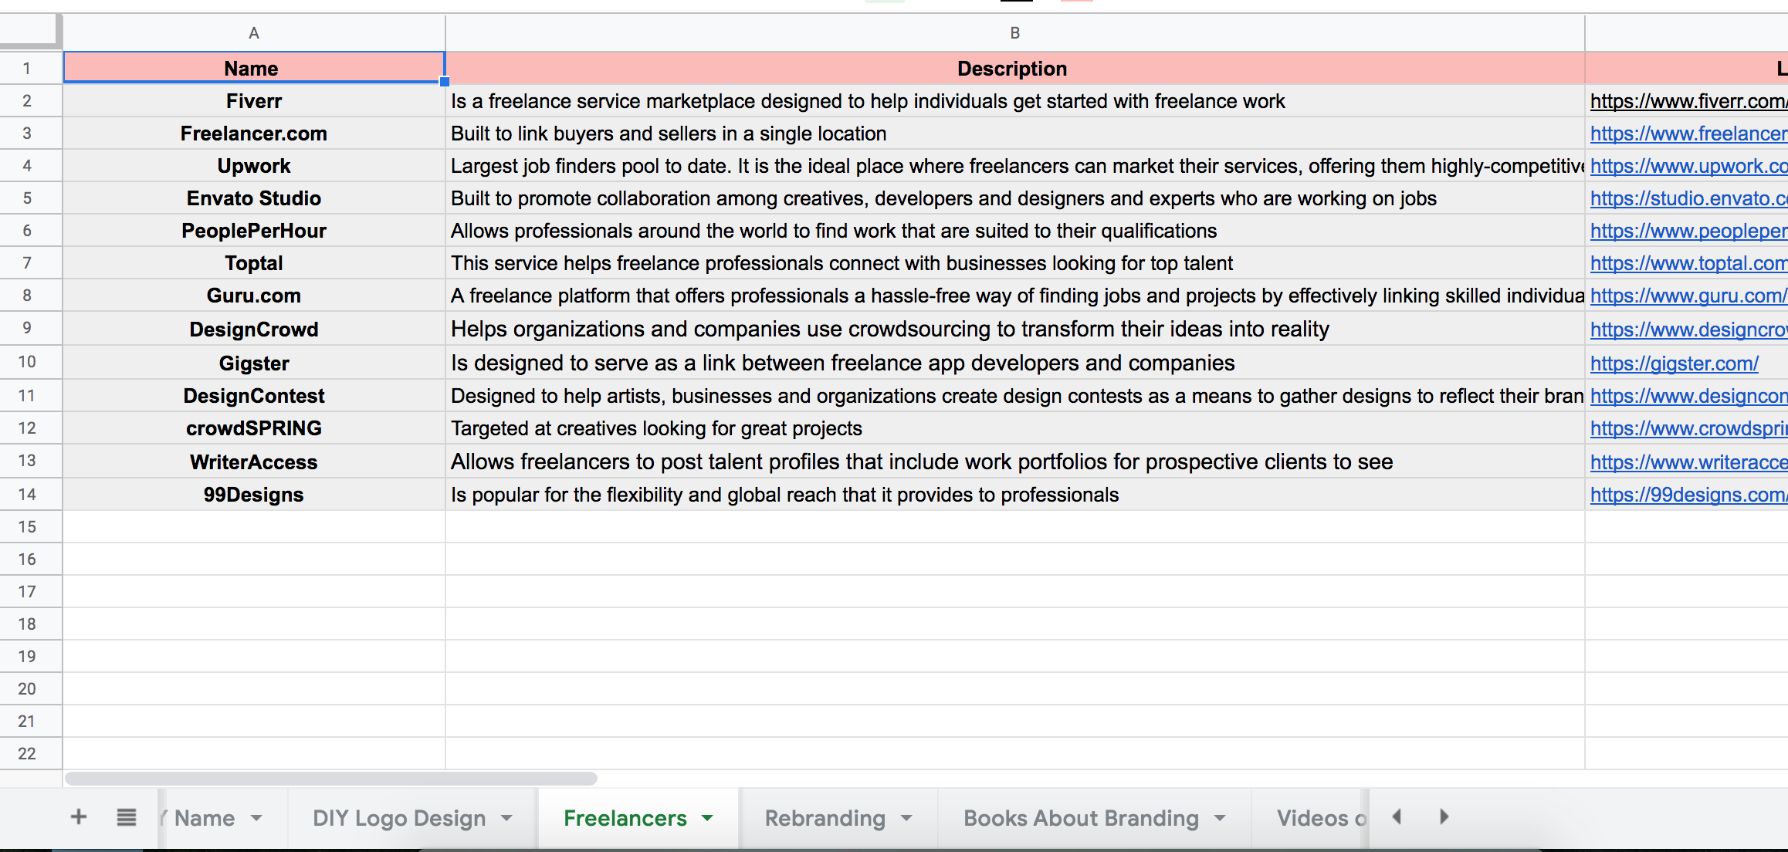Click the horizontal scrollbar thumb

(330, 779)
